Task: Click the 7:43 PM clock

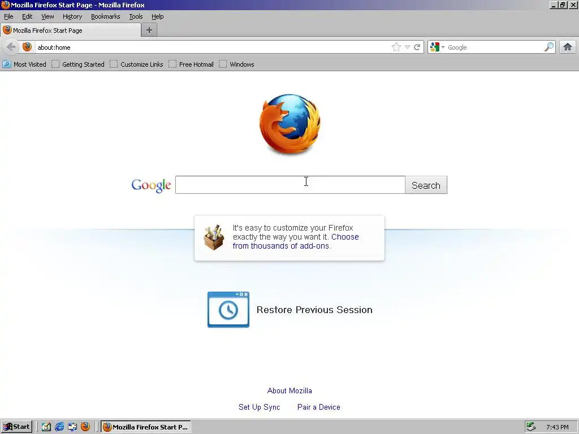Action: [557, 427]
